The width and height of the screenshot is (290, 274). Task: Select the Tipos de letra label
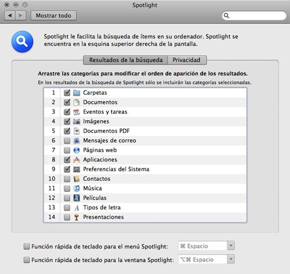coord(102,207)
